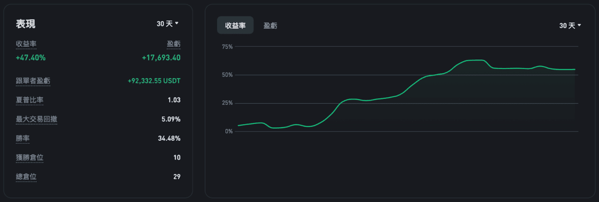
Task: Click the 跟單者盈虧 label
Action: coord(33,81)
